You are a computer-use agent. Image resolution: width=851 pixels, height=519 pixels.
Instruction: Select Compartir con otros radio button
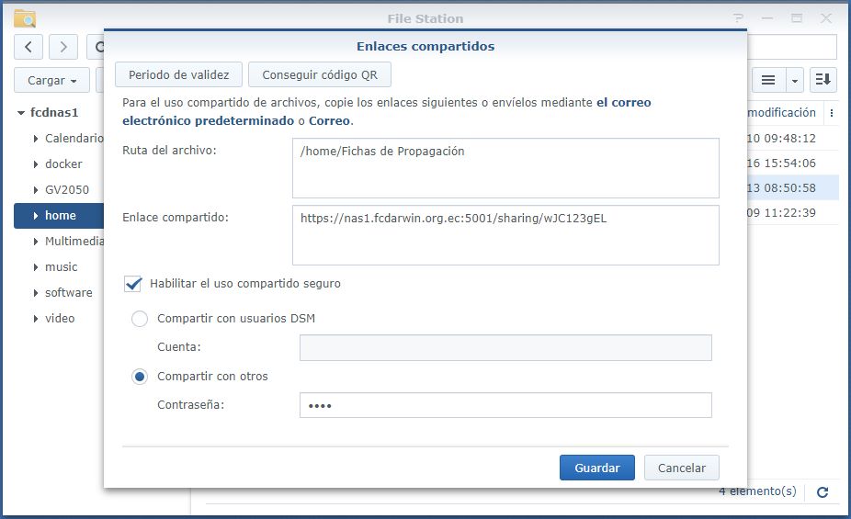(x=140, y=377)
